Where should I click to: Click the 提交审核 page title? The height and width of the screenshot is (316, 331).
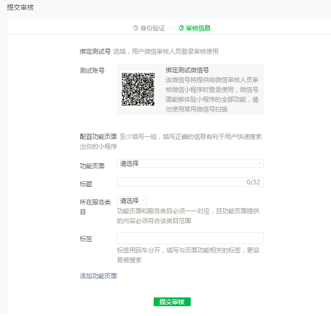pos(20,7)
